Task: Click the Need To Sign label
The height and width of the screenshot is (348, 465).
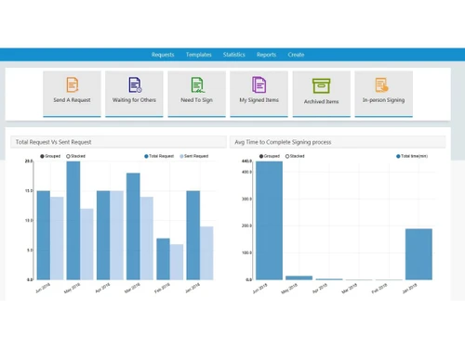Action: tap(197, 100)
